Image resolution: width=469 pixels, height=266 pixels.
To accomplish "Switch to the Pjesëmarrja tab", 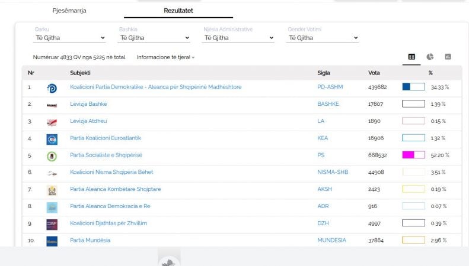I will click(x=69, y=11).
